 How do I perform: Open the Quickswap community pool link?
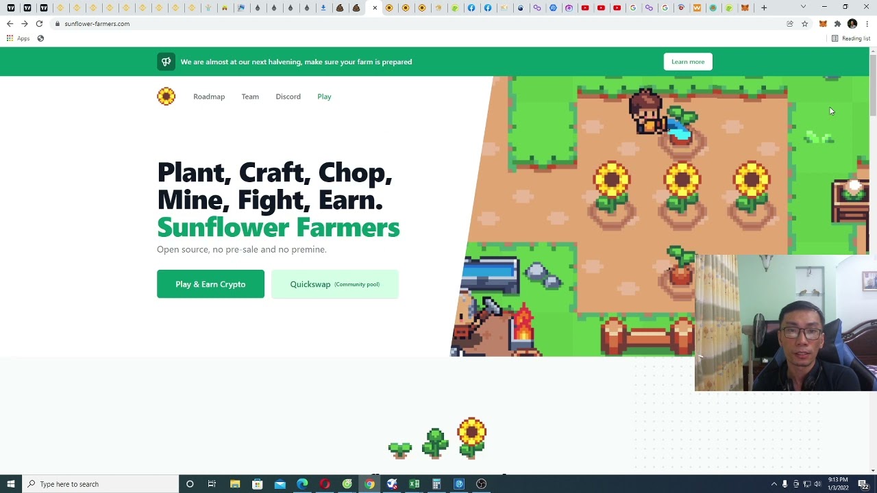tap(334, 284)
